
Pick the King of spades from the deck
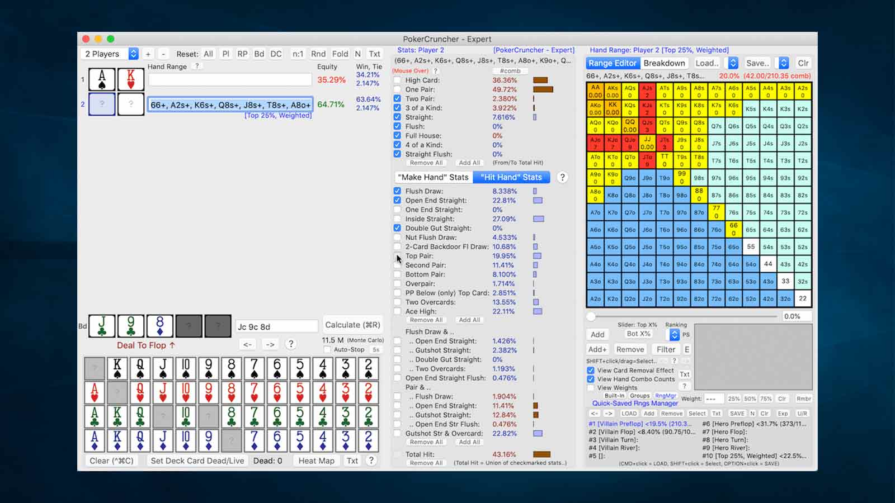(x=117, y=368)
